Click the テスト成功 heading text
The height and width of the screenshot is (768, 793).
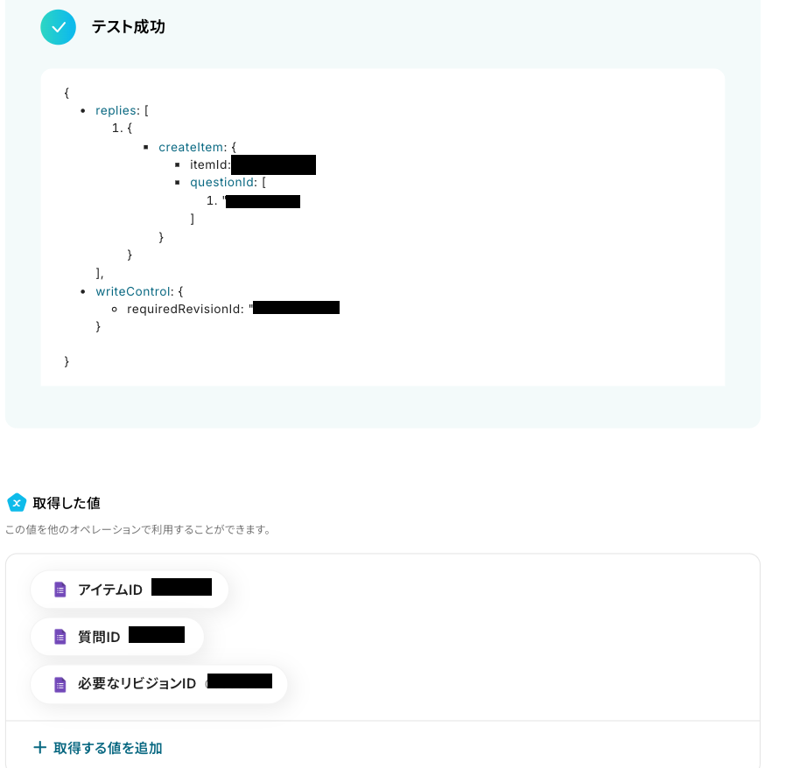coord(128,27)
